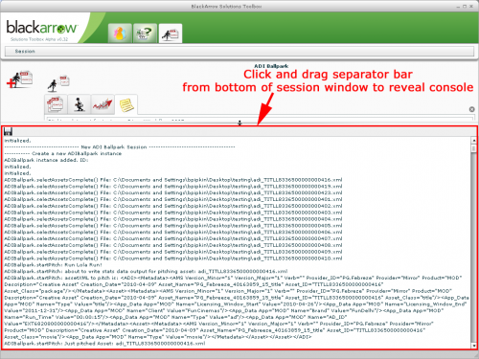Image resolution: width=479 pixels, height=359 pixels.
Task: Select the yellow sticky notes tab
Action: (x=126, y=104)
